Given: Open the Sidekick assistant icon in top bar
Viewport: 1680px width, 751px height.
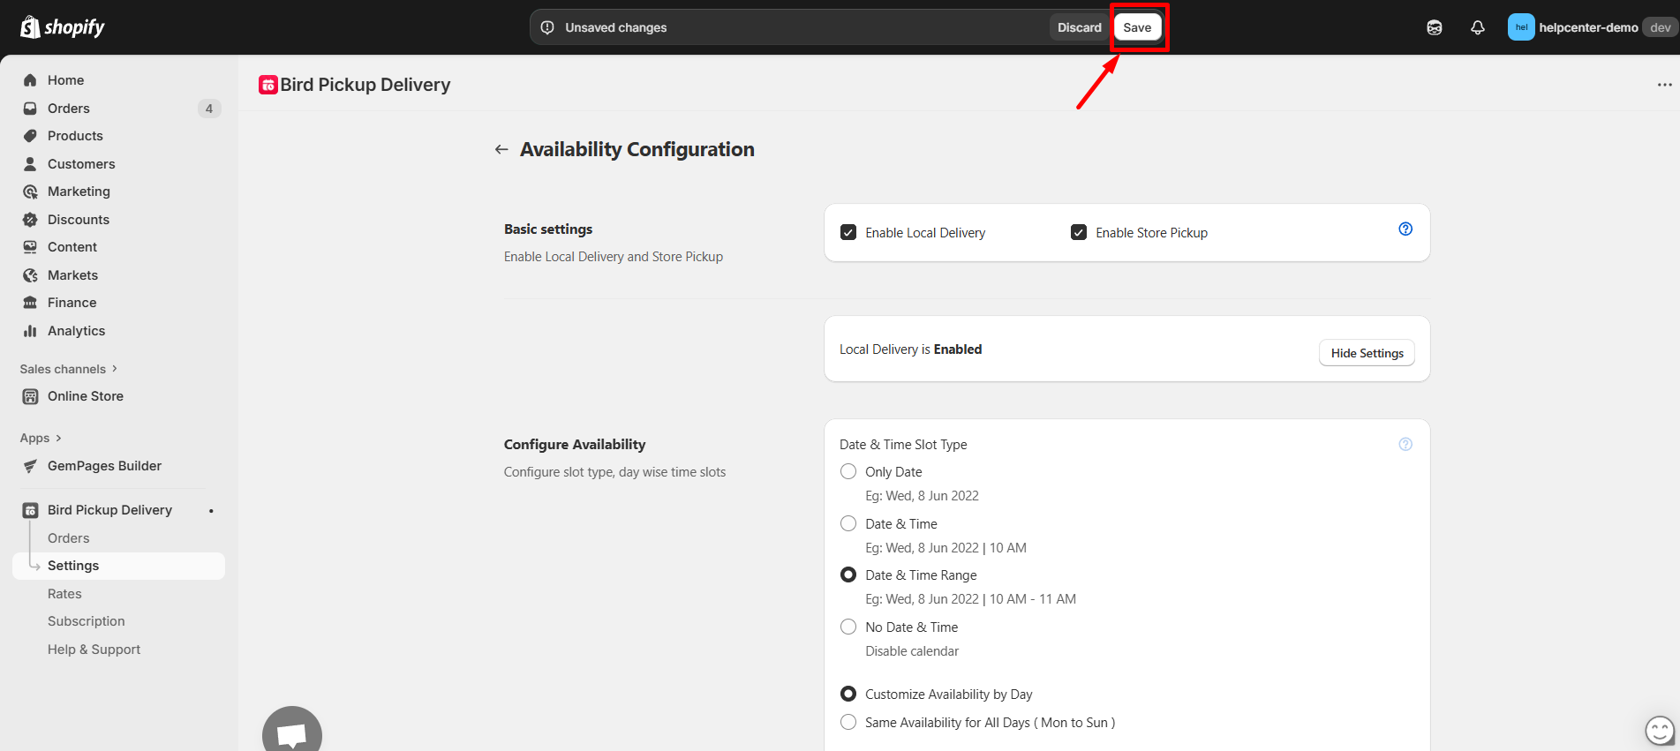Looking at the screenshot, I should 1434,27.
